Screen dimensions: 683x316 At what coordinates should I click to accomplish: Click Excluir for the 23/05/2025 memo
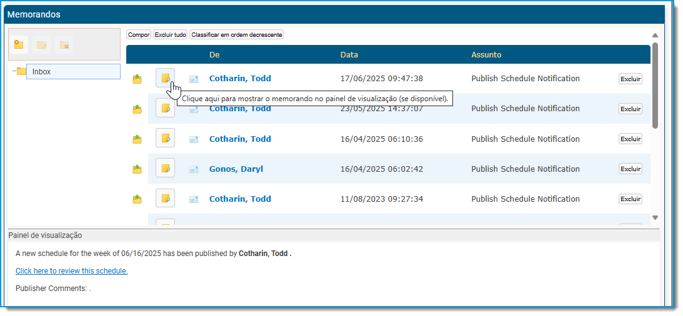click(x=631, y=109)
